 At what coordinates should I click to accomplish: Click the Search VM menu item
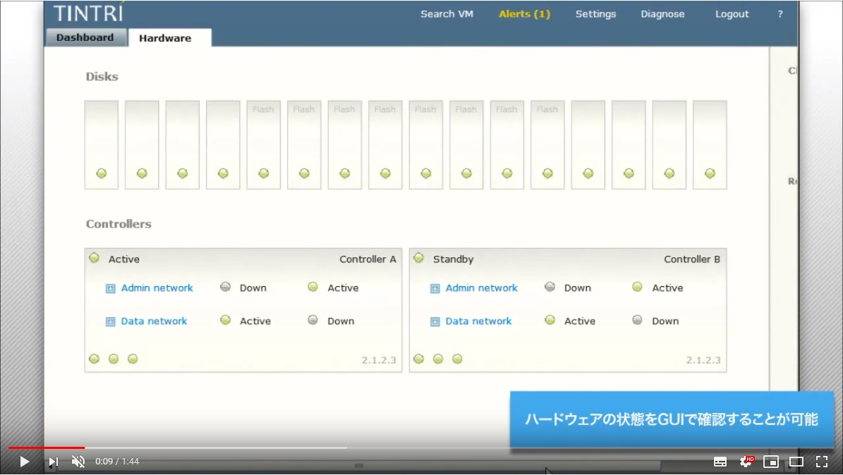(x=447, y=13)
